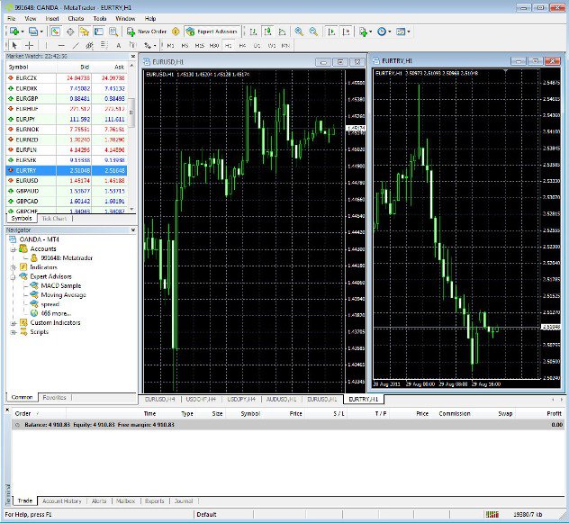569x523 pixels.
Task: Expand the Profiles dropdown arrow
Action: (x=41, y=32)
